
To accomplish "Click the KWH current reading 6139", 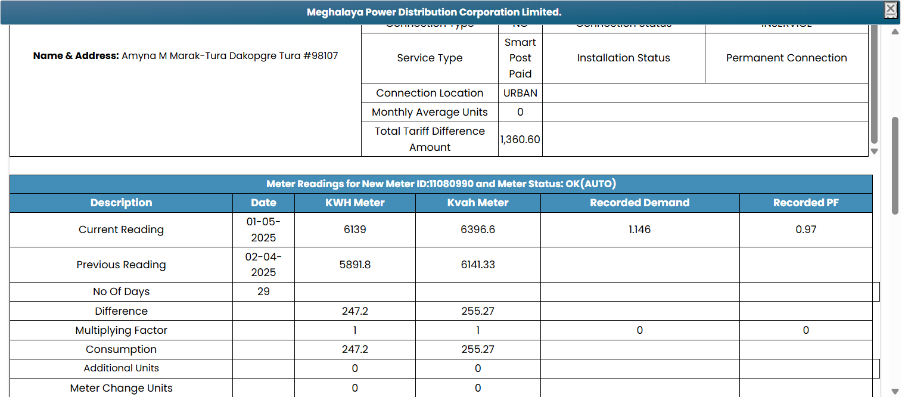I will pos(355,229).
